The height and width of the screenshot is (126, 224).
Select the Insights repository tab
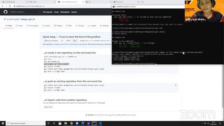(92, 26)
